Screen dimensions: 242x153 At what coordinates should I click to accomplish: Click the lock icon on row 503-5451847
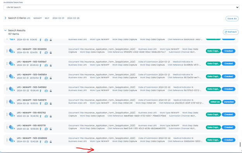coord(51,65)
